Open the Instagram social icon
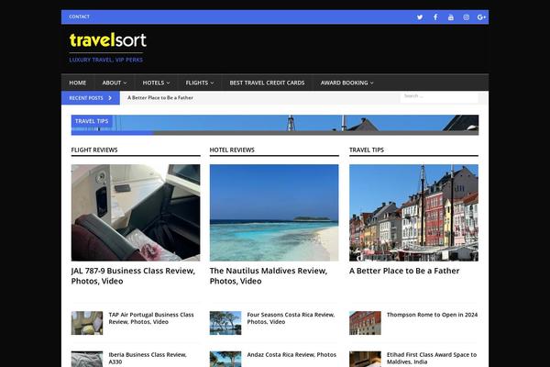 pos(466,17)
